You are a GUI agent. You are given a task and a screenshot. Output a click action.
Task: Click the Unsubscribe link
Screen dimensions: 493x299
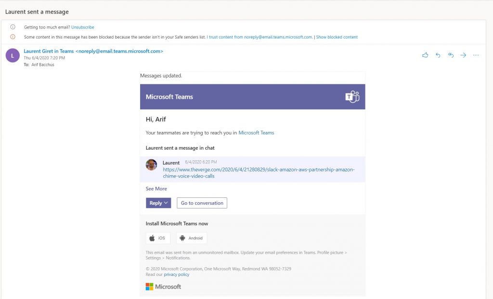(83, 27)
